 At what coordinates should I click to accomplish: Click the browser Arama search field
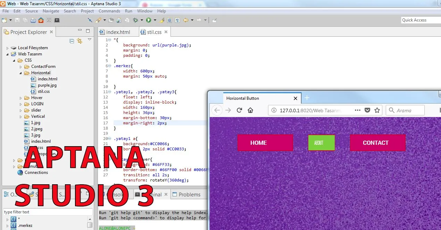tap(405, 110)
